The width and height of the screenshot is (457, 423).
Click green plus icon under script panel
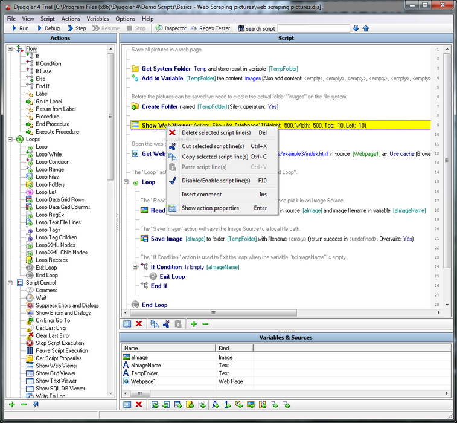pyautogui.click(x=194, y=324)
